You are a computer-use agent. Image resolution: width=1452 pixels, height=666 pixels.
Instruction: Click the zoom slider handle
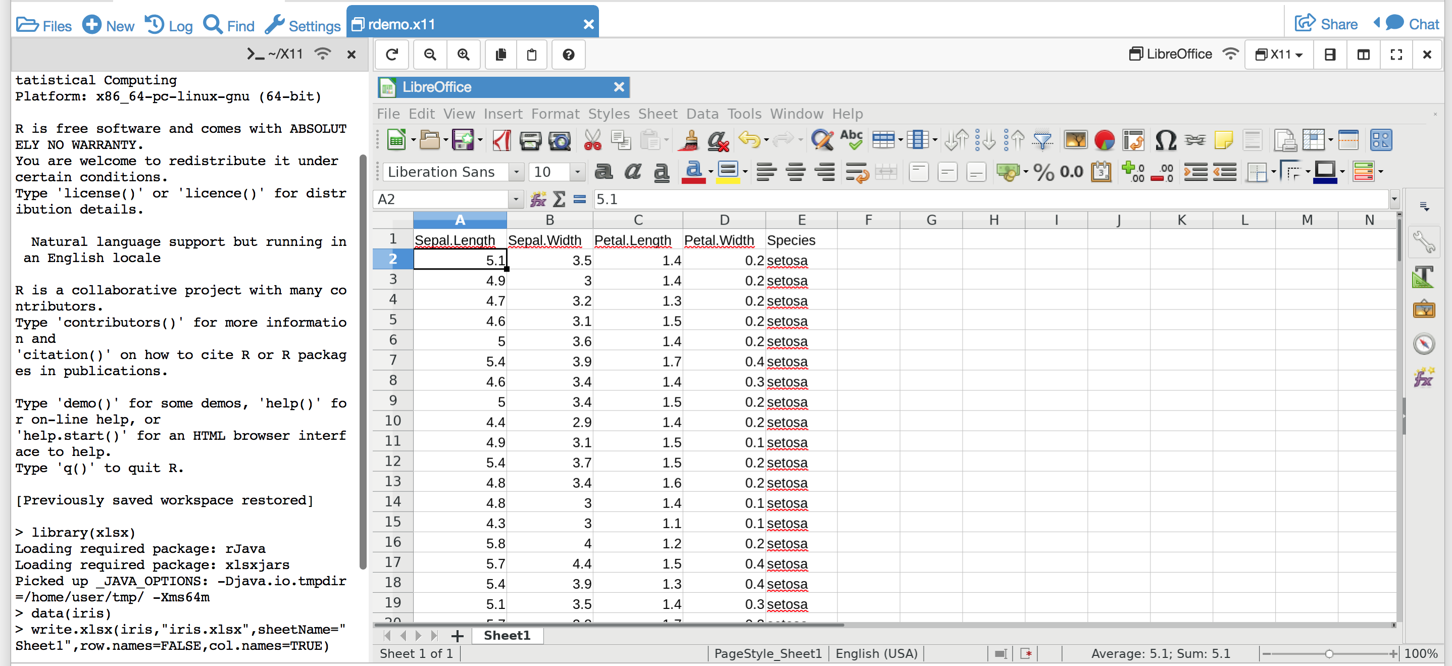tap(1329, 653)
